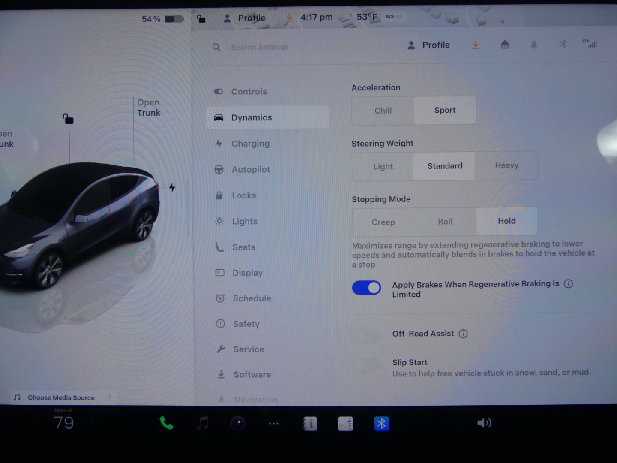
Task: Open the phone app in bottom bar
Action: [166, 423]
